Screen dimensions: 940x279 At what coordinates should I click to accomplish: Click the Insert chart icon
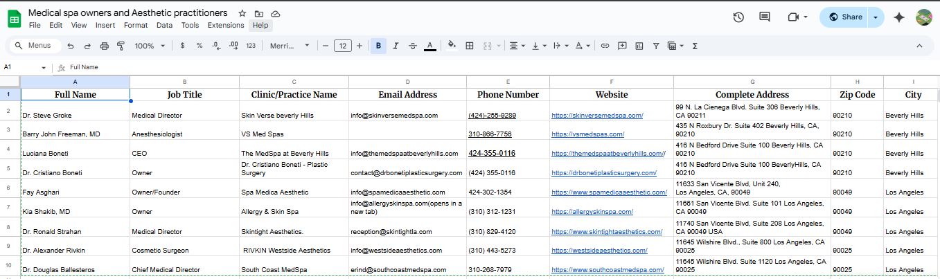point(639,46)
